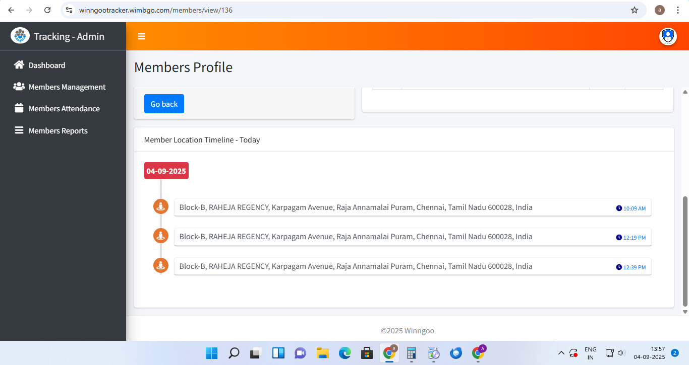Screen dimensions: 689x365
Task: Click the 12:19 PM address text
Action: (356, 236)
